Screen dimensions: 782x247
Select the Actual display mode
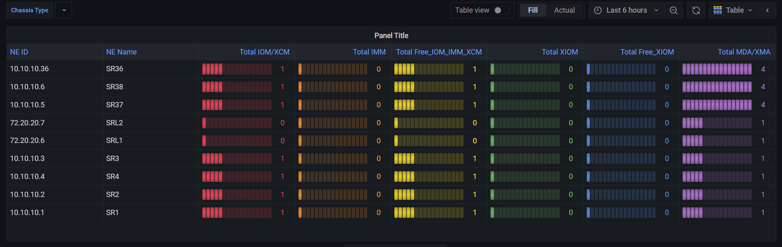click(564, 10)
